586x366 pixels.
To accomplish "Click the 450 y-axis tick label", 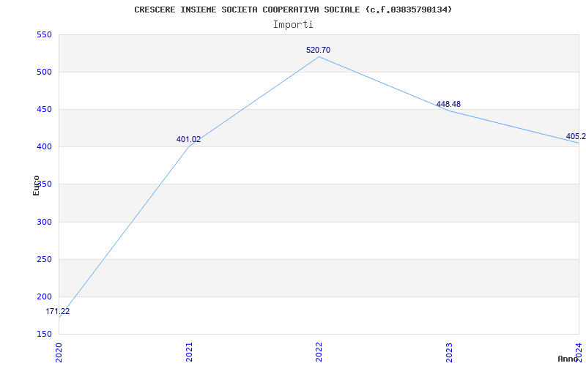I will pyautogui.click(x=44, y=109).
